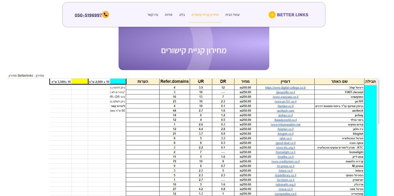Select the שם האתר column header
394x196 pixels.
coord(339,82)
